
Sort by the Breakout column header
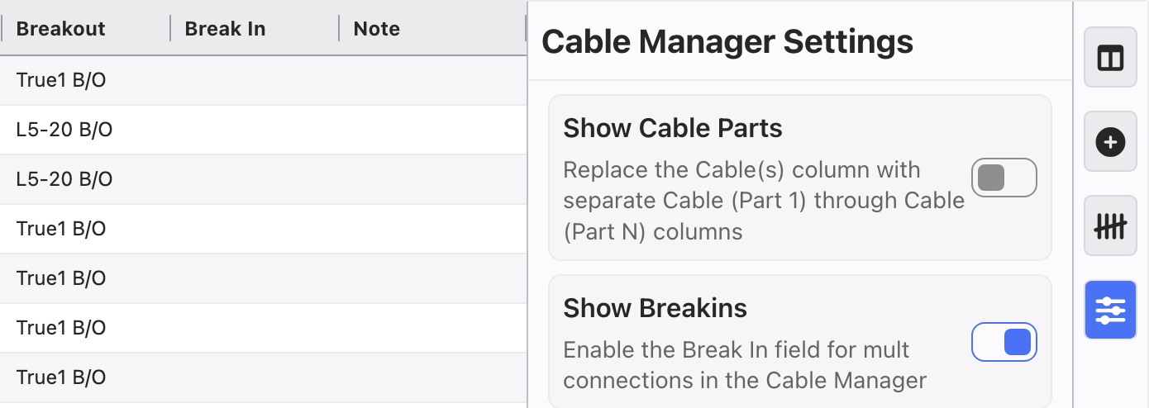pyautogui.click(x=61, y=29)
